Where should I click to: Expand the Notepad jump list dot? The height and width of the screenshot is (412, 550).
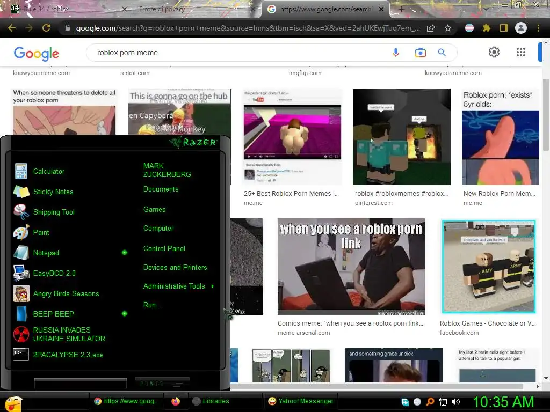click(x=125, y=253)
